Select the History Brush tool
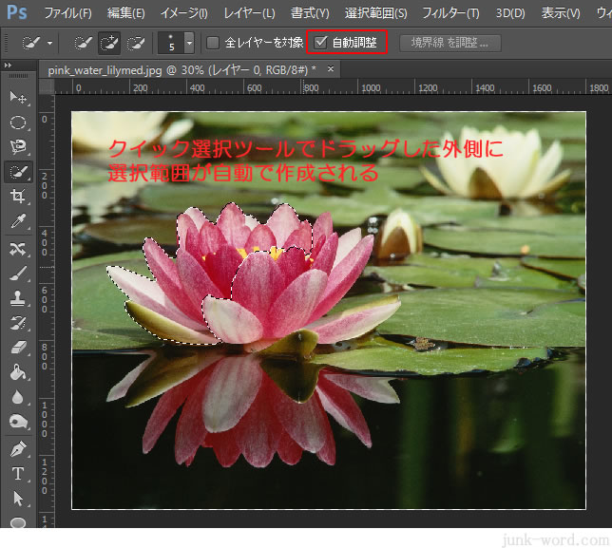Image resolution: width=612 pixels, height=548 pixels. coord(18,323)
